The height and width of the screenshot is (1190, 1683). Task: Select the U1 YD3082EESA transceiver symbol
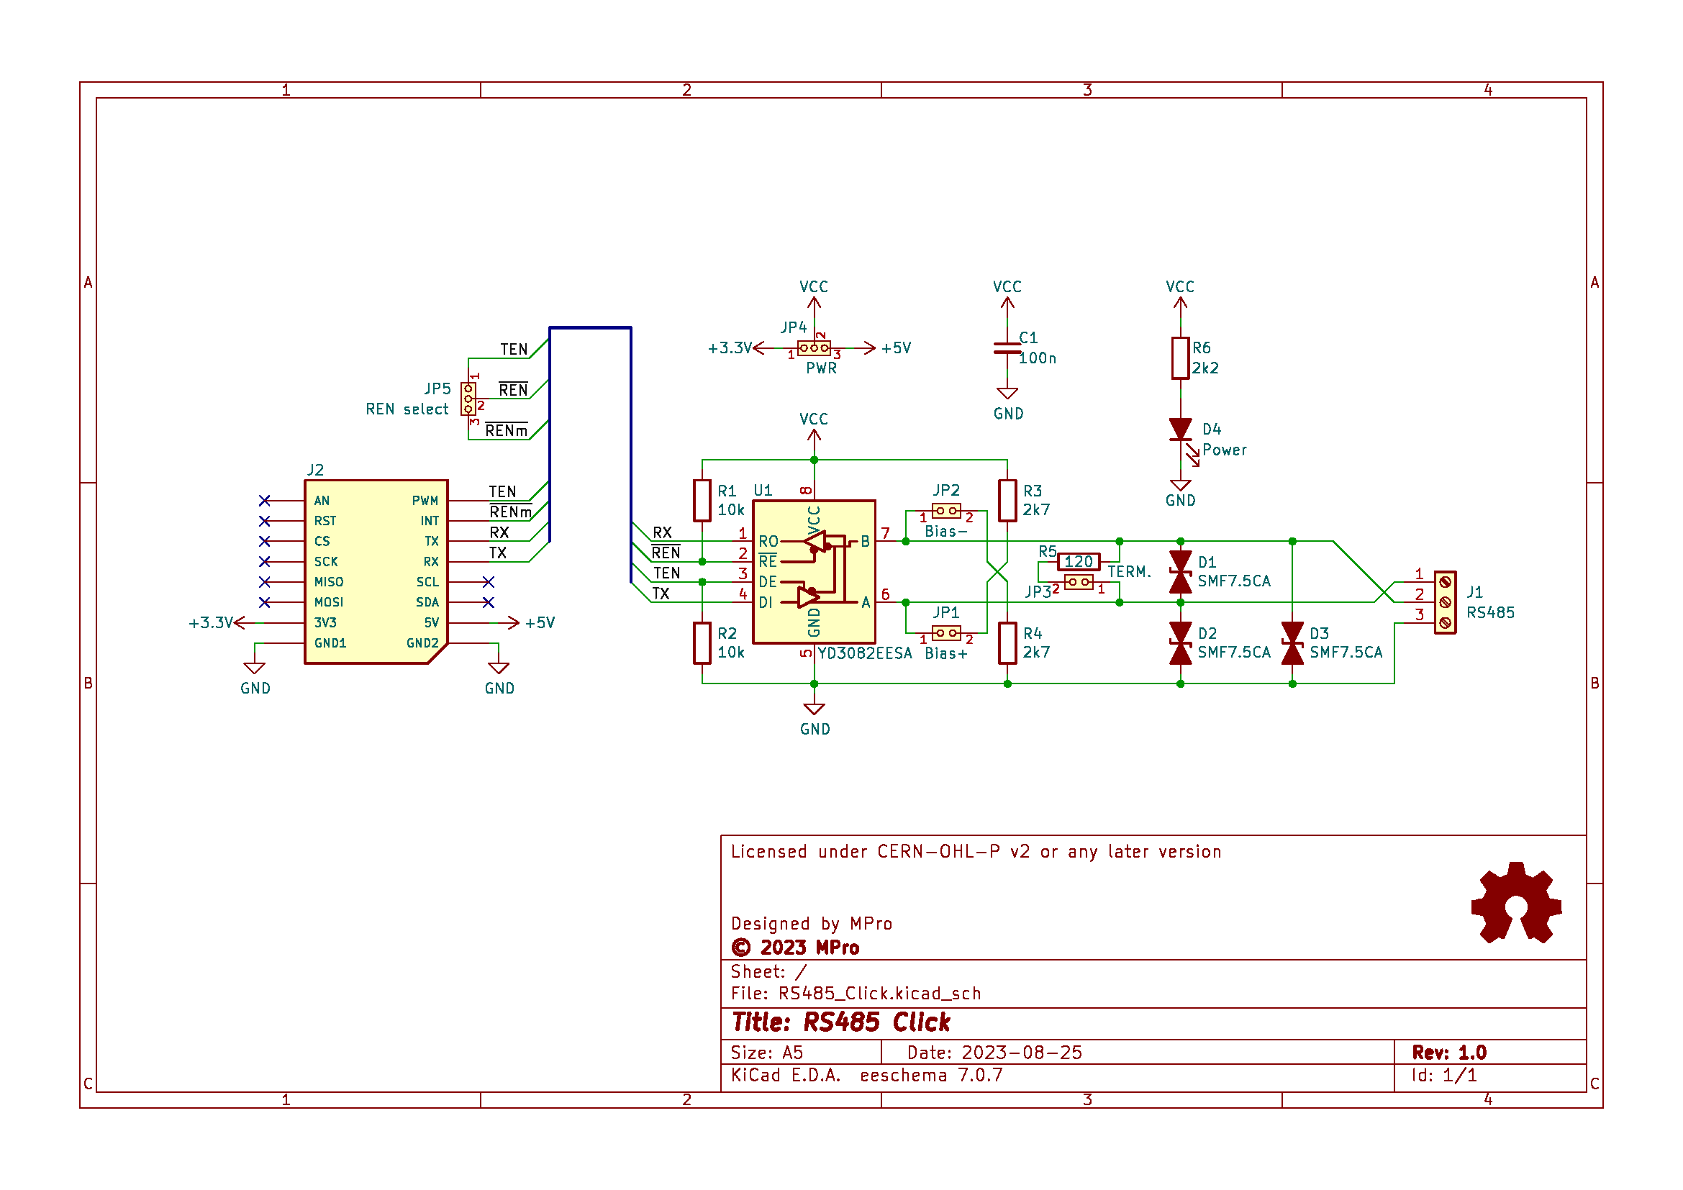click(815, 572)
